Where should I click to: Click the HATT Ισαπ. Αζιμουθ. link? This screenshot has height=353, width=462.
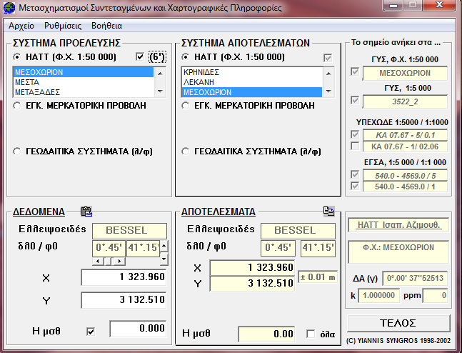399,225
